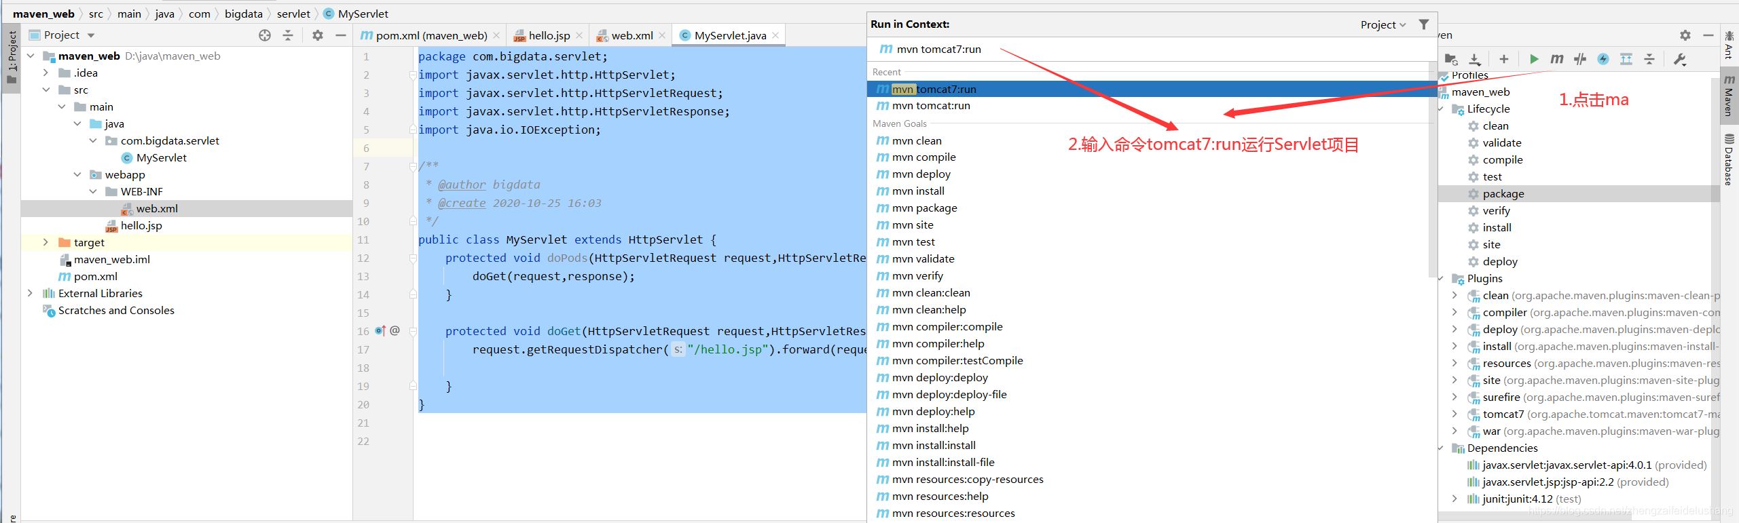1739x523 pixels.
Task: Select hello.jsp in Project tree
Action: [x=141, y=225]
